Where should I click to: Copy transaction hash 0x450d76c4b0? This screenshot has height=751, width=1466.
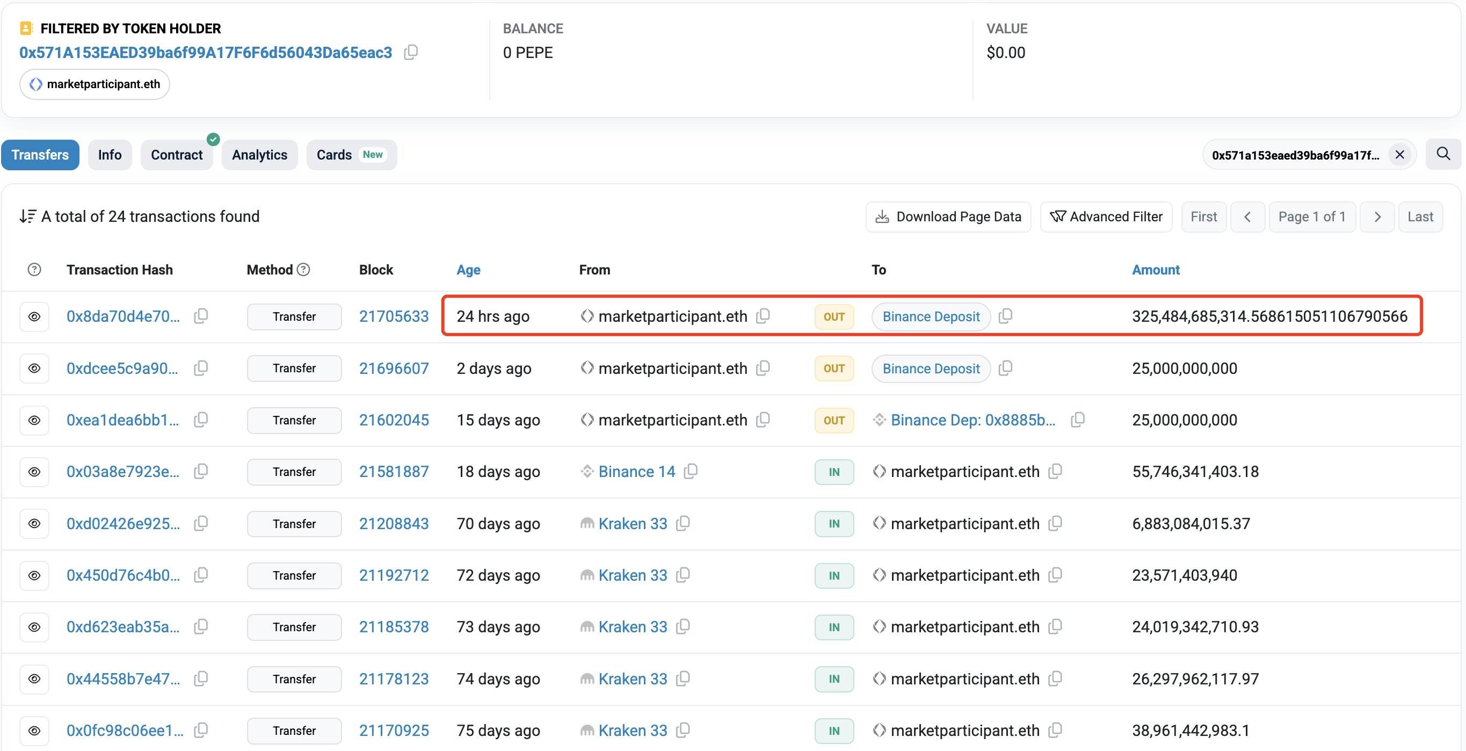[201, 575]
